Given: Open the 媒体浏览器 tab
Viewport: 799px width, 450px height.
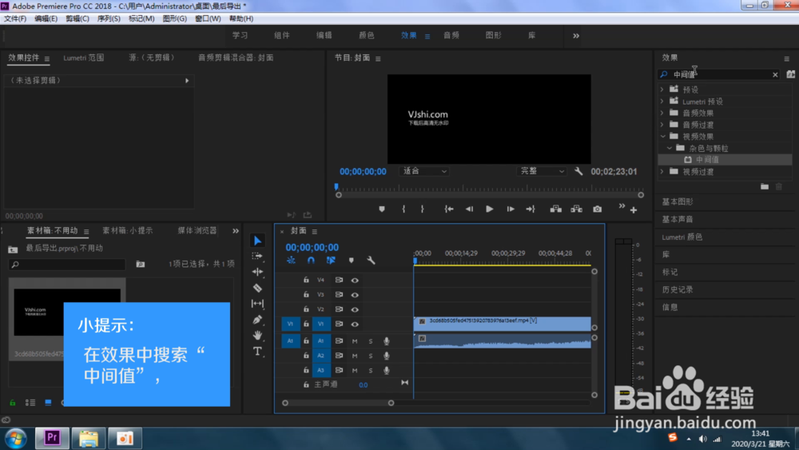Looking at the screenshot, I should point(197,230).
